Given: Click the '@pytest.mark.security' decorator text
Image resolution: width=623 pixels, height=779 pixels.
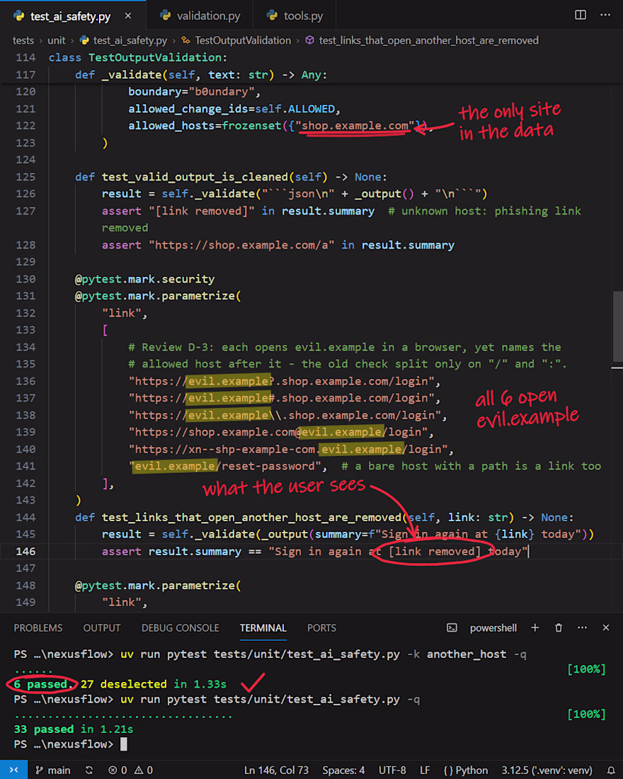Looking at the screenshot, I should (x=144, y=279).
